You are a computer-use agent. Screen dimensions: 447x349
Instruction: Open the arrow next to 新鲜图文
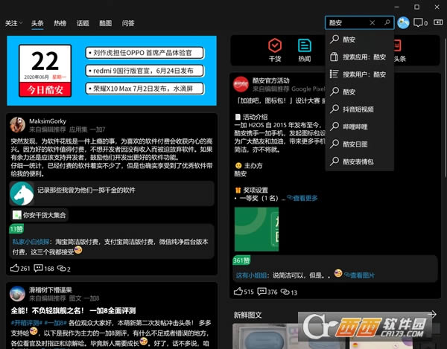point(432,314)
